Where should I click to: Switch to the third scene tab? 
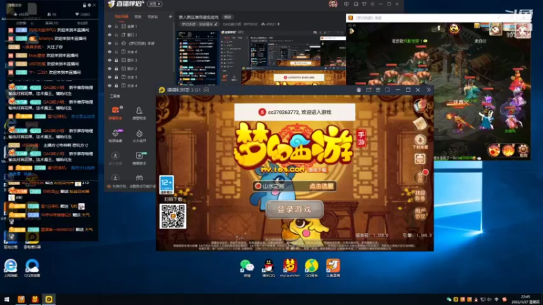(153, 16)
